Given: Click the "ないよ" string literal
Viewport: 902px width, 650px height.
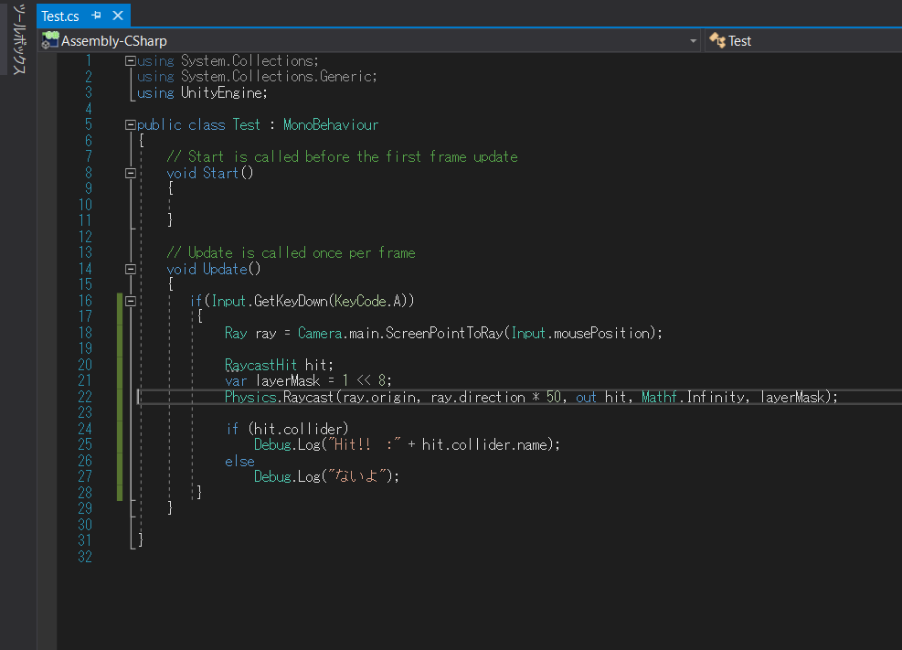Looking at the screenshot, I should 356,475.
